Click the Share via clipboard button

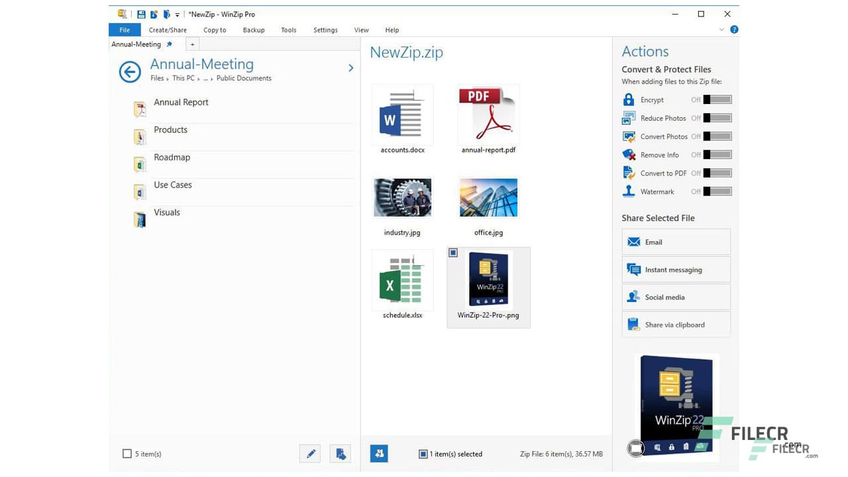click(x=675, y=324)
